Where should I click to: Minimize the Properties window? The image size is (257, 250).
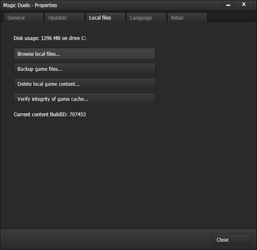coord(228,5)
